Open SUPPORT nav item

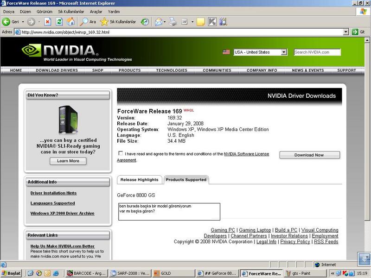pos(346,70)
